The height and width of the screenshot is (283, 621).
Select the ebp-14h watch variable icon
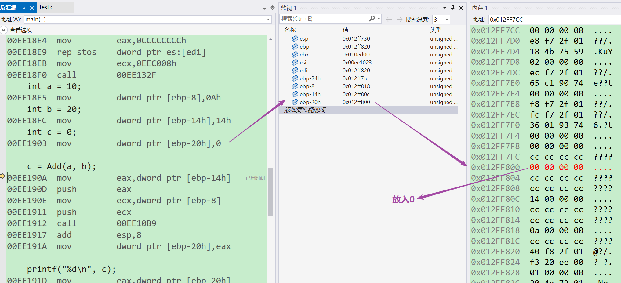(x=295, y=94)
